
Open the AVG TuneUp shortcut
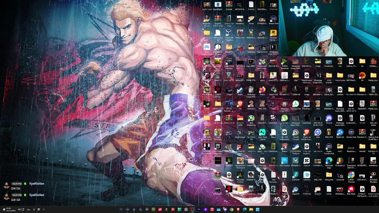(285, 162)
